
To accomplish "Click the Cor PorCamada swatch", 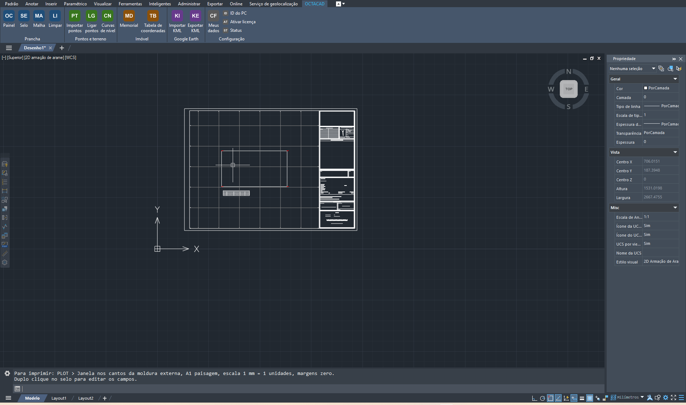I will (646, 88).
